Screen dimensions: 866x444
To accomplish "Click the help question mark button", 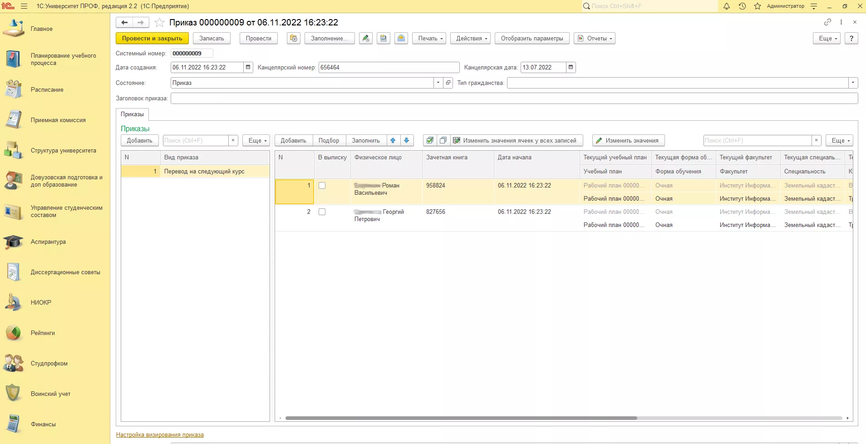I will pyautogui.click(x=851, y=39).
